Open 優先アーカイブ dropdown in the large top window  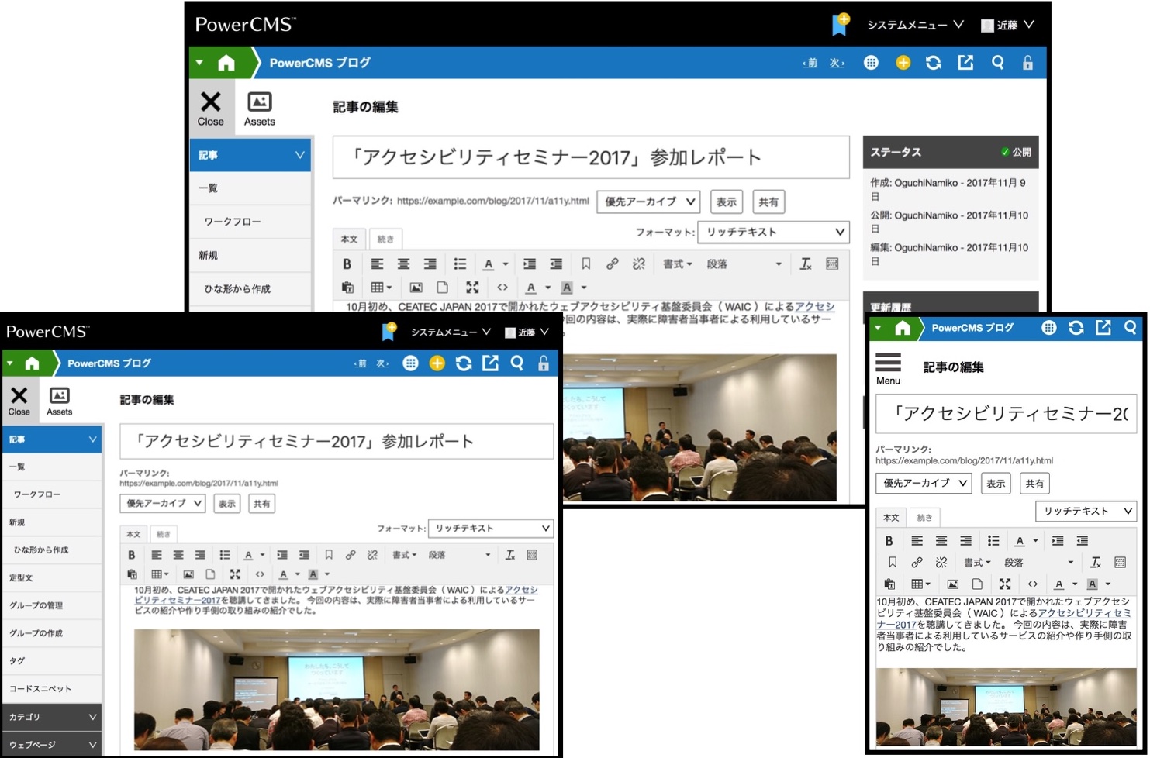tap(649, 202)
